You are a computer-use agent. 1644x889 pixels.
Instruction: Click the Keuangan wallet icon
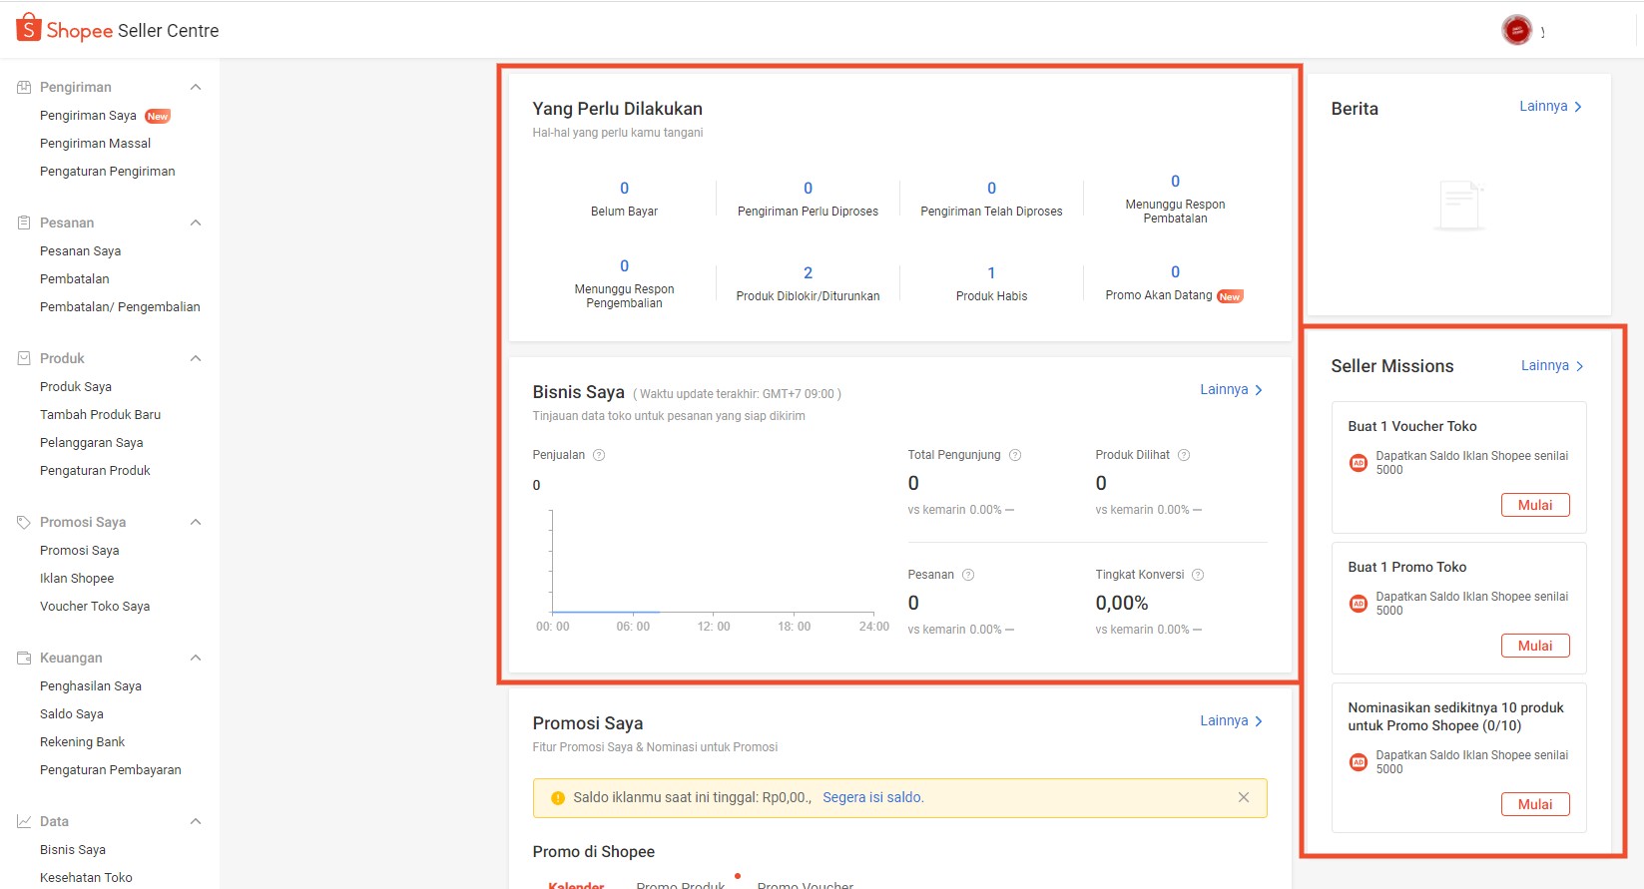coord(24,659)
